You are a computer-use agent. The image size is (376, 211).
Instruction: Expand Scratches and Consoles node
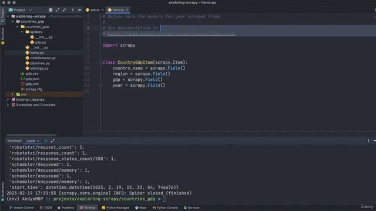pyautogui.click(x=8, y=105)
